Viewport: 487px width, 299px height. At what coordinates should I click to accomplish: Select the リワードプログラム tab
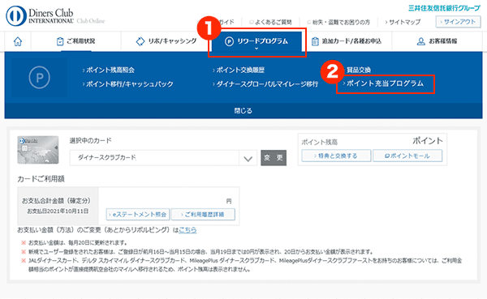[x=256, y=41]
